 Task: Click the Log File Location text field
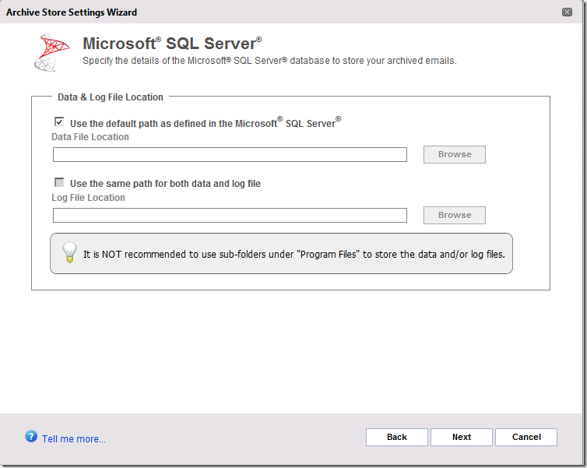pos(230,215)
